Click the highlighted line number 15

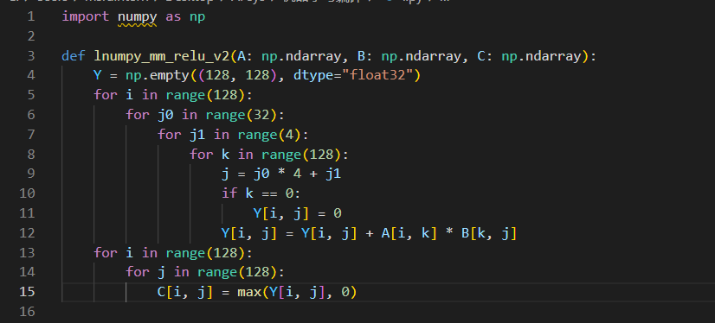(27, 292)
